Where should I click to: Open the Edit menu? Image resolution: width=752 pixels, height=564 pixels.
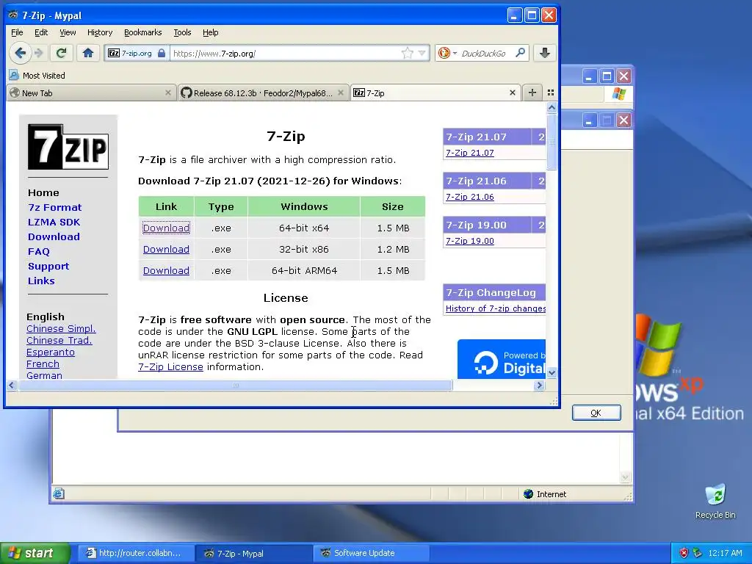pyautogui.click(x=41, y=32)
